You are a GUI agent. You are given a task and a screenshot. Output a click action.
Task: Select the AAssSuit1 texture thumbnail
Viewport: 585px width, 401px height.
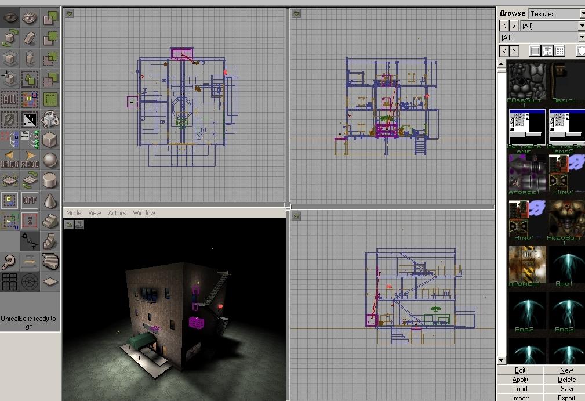click(526, 81)
